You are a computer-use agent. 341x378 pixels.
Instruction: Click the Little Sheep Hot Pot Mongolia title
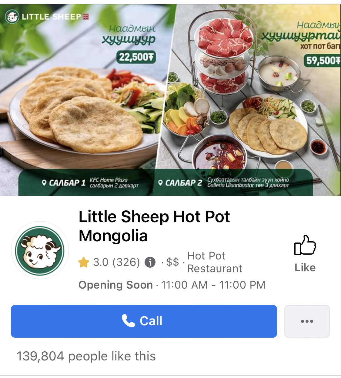tap(154, 226)
